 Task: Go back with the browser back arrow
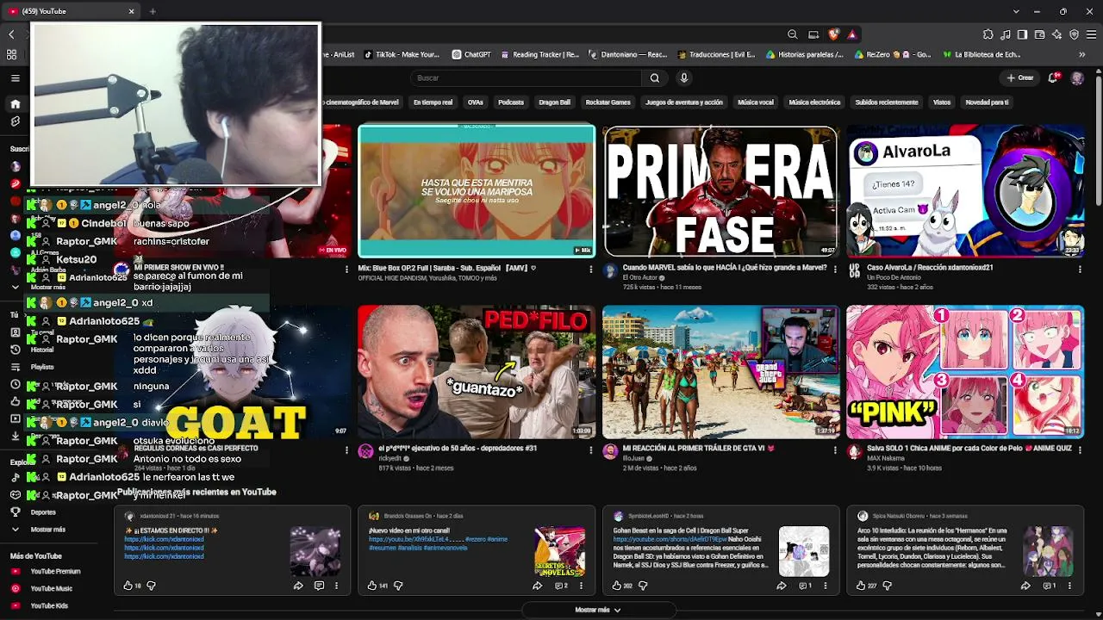11,34
